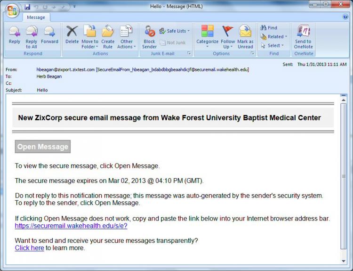This screenshot has width=353, height=271.
Task: Open Categorize color menu
Action: (x=208, y=37)
